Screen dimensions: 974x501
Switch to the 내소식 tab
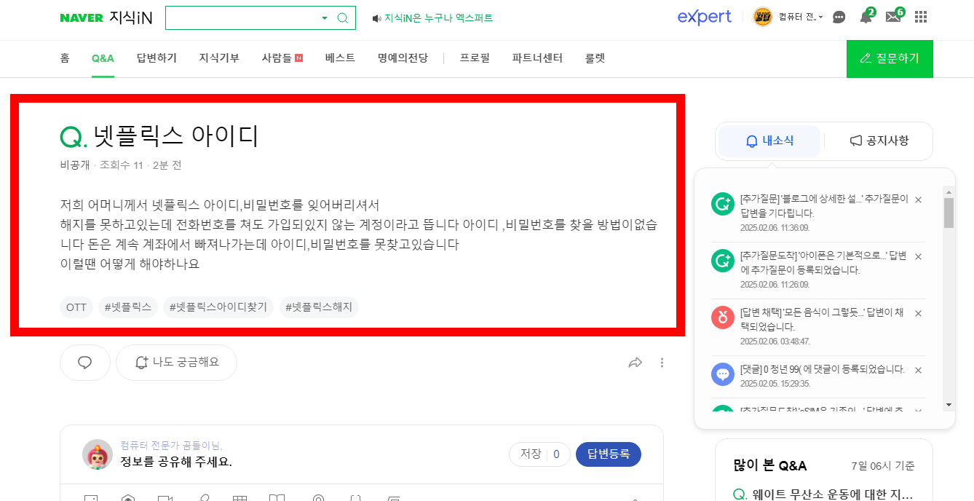tap(769, 141)
